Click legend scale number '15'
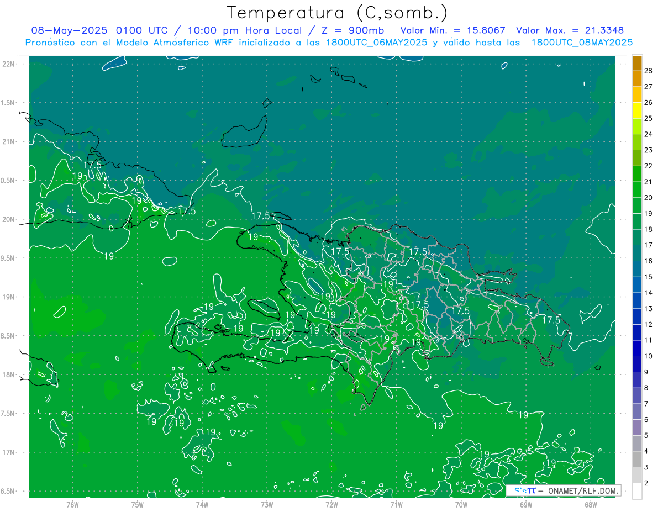 649,277
